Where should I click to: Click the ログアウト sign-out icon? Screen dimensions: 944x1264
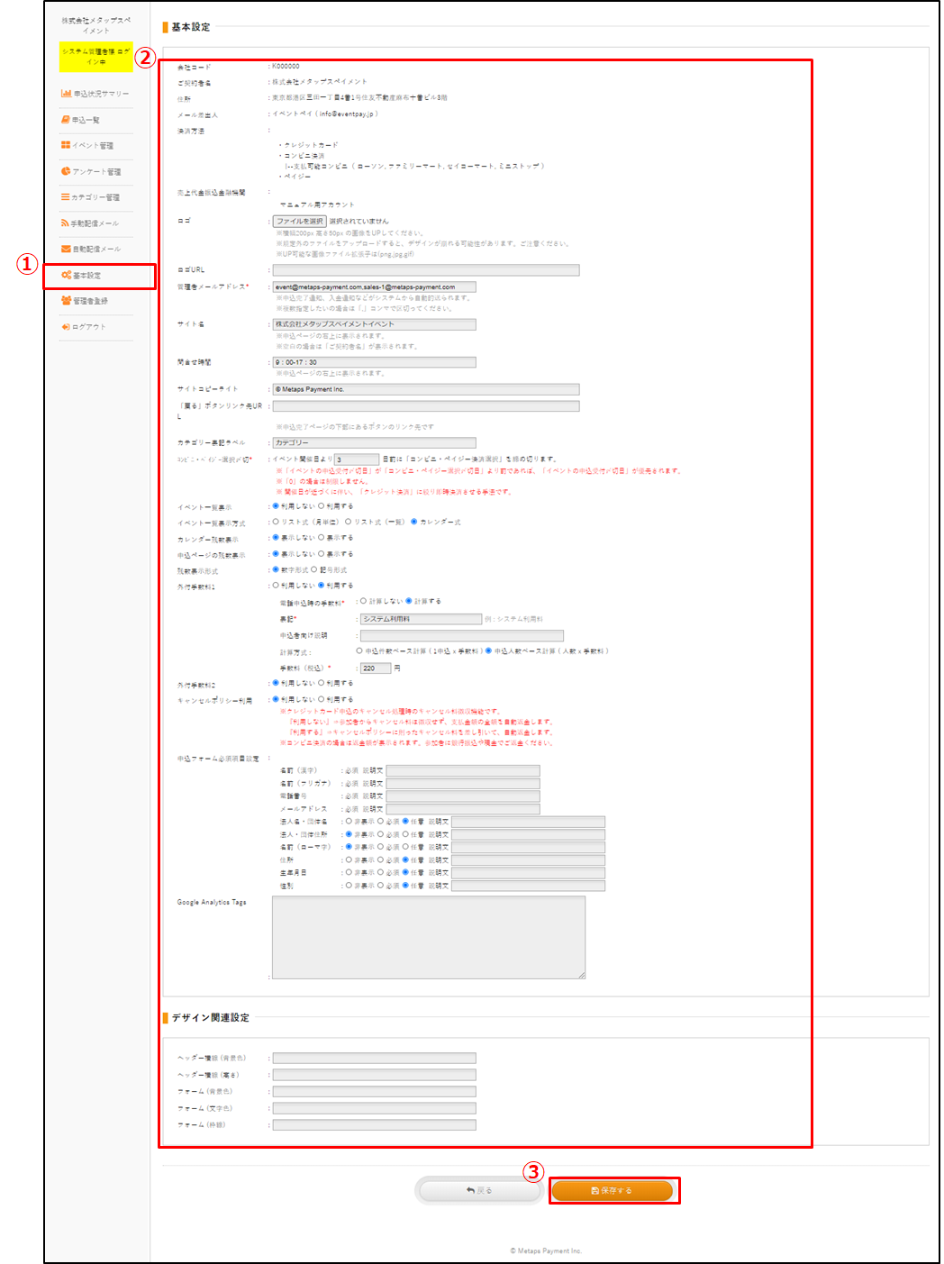point(66,327)
